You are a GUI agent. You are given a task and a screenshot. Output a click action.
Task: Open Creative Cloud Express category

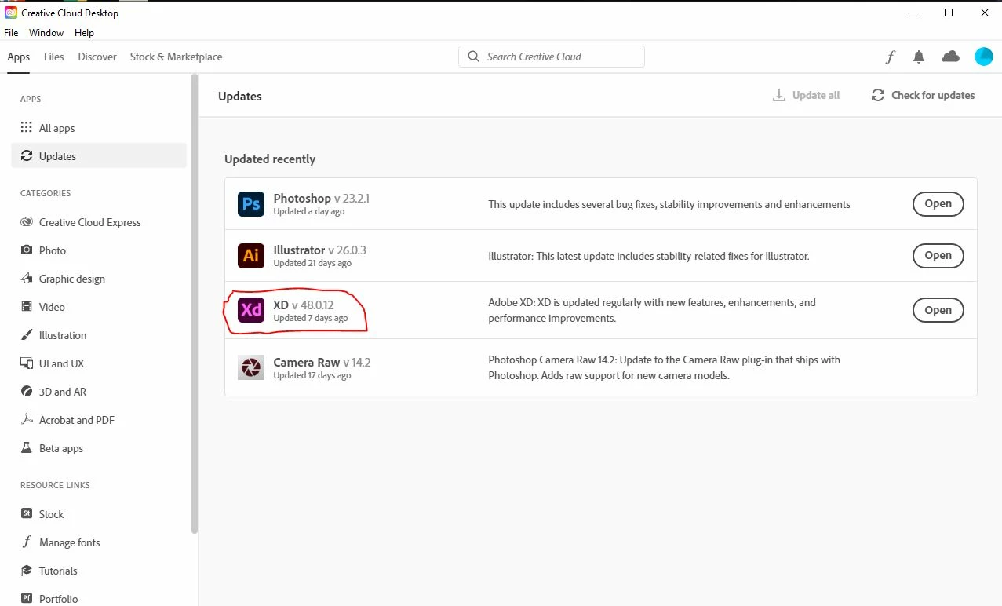[99, 222]
